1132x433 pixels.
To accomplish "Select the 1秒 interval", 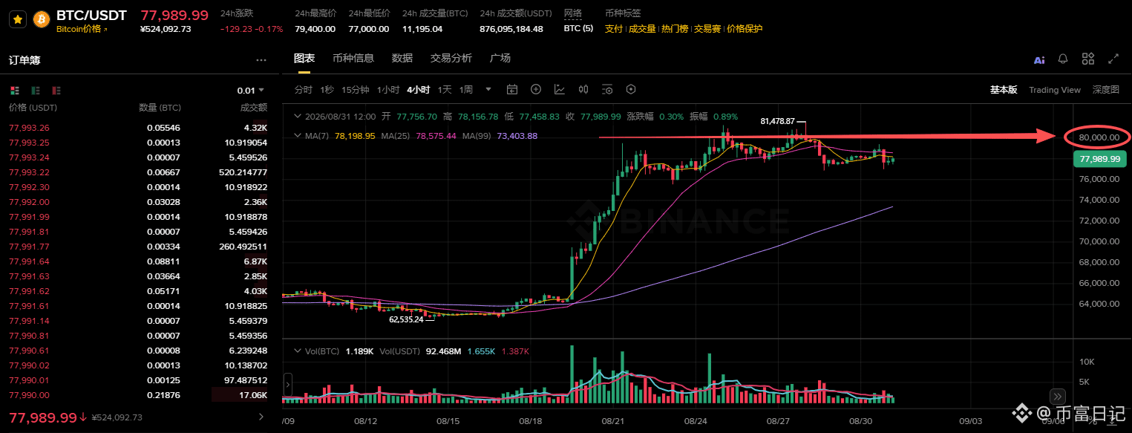I will point(327,90).
